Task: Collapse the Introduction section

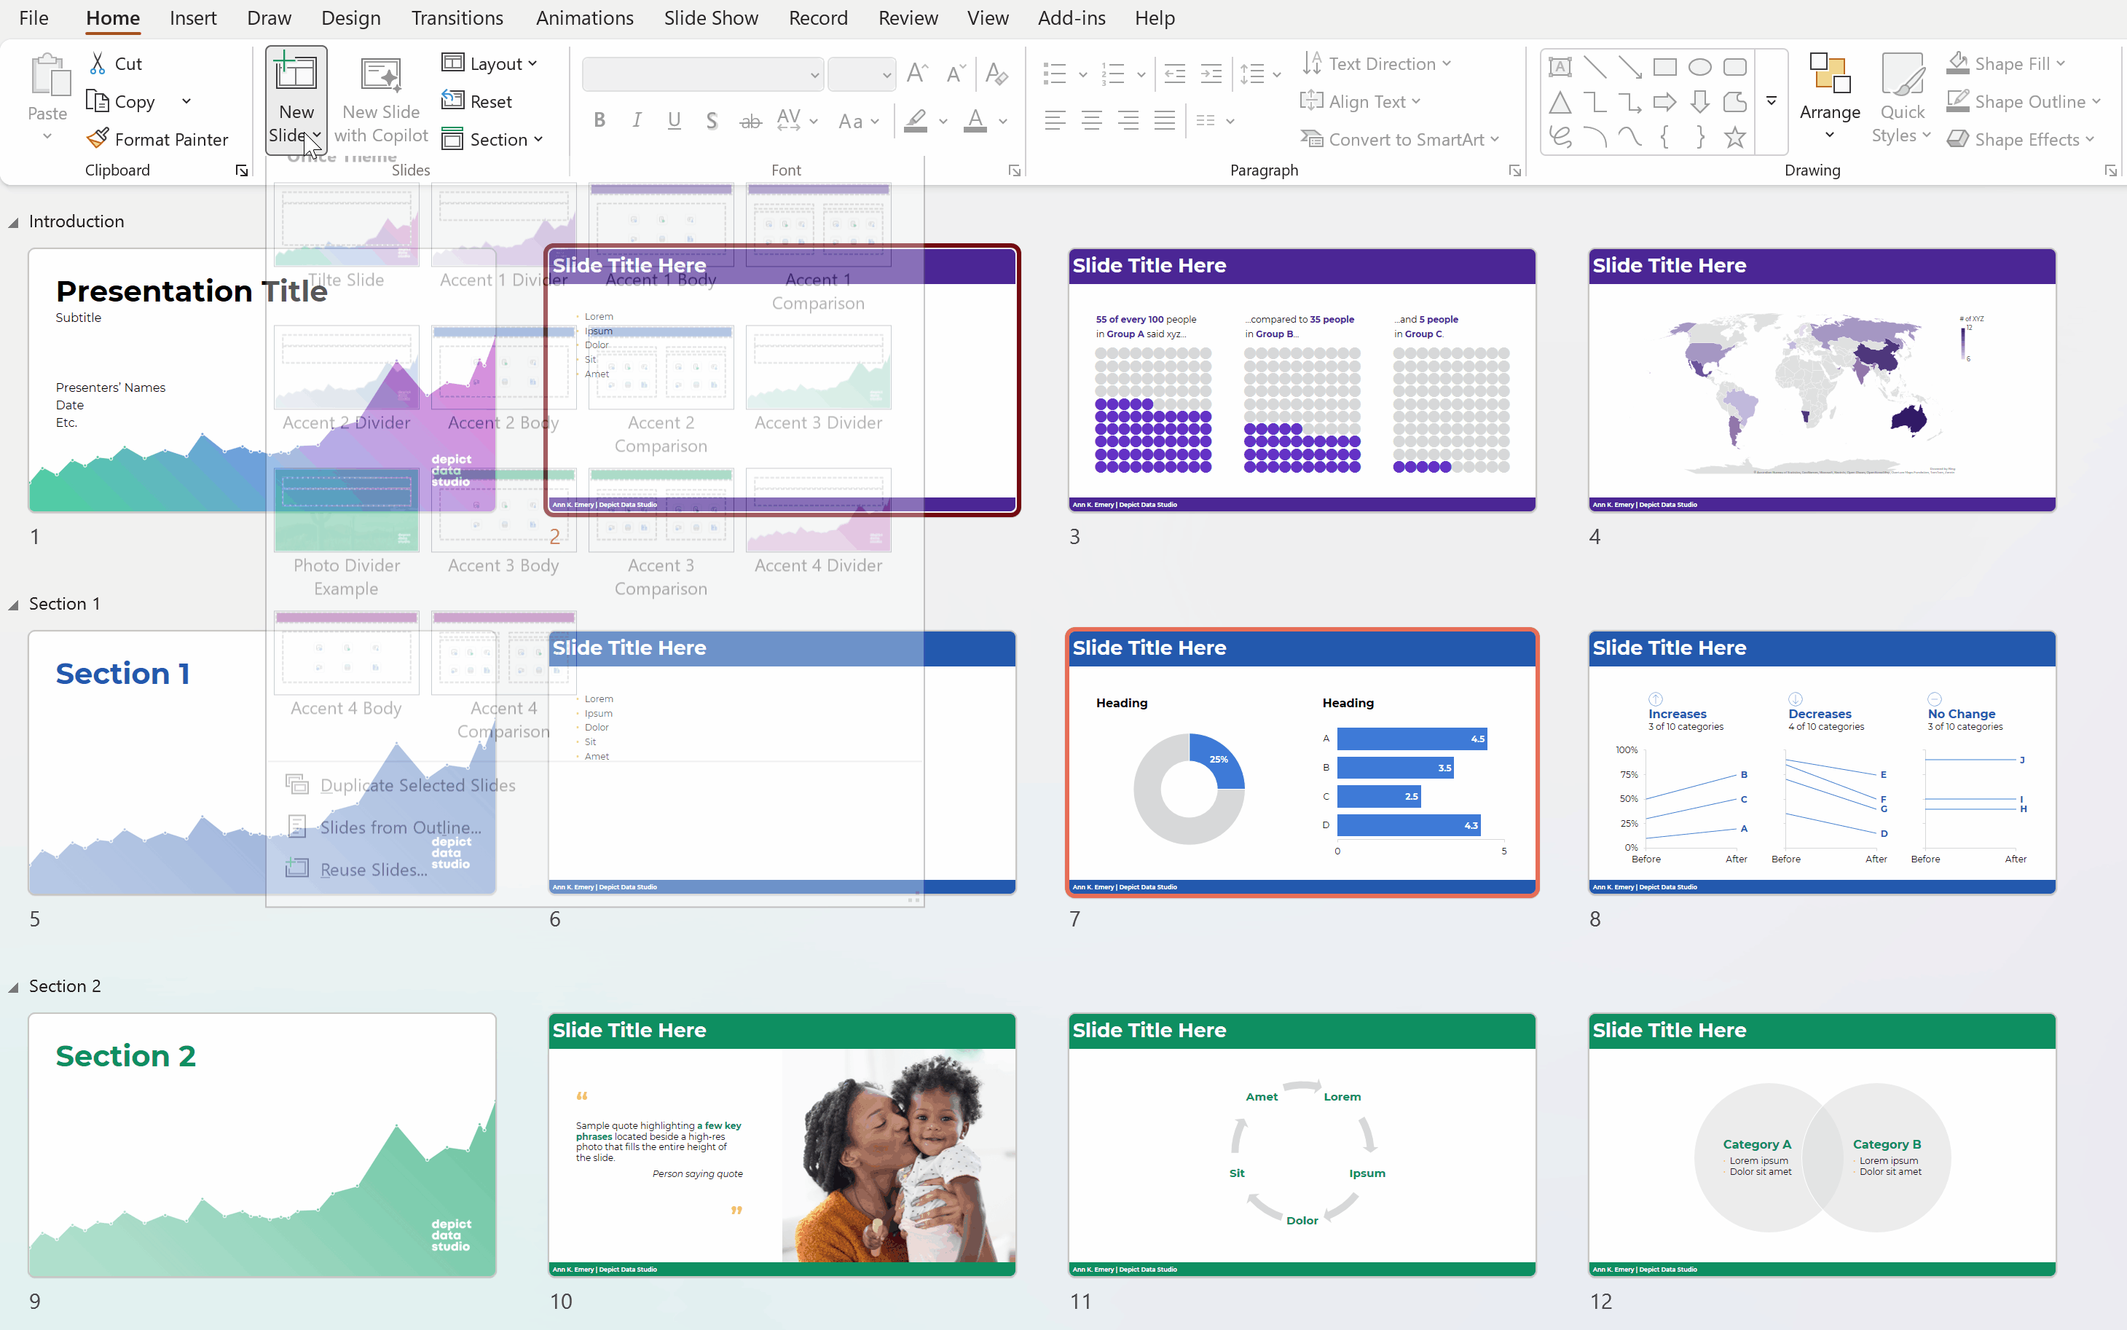Action: (13, 223)
